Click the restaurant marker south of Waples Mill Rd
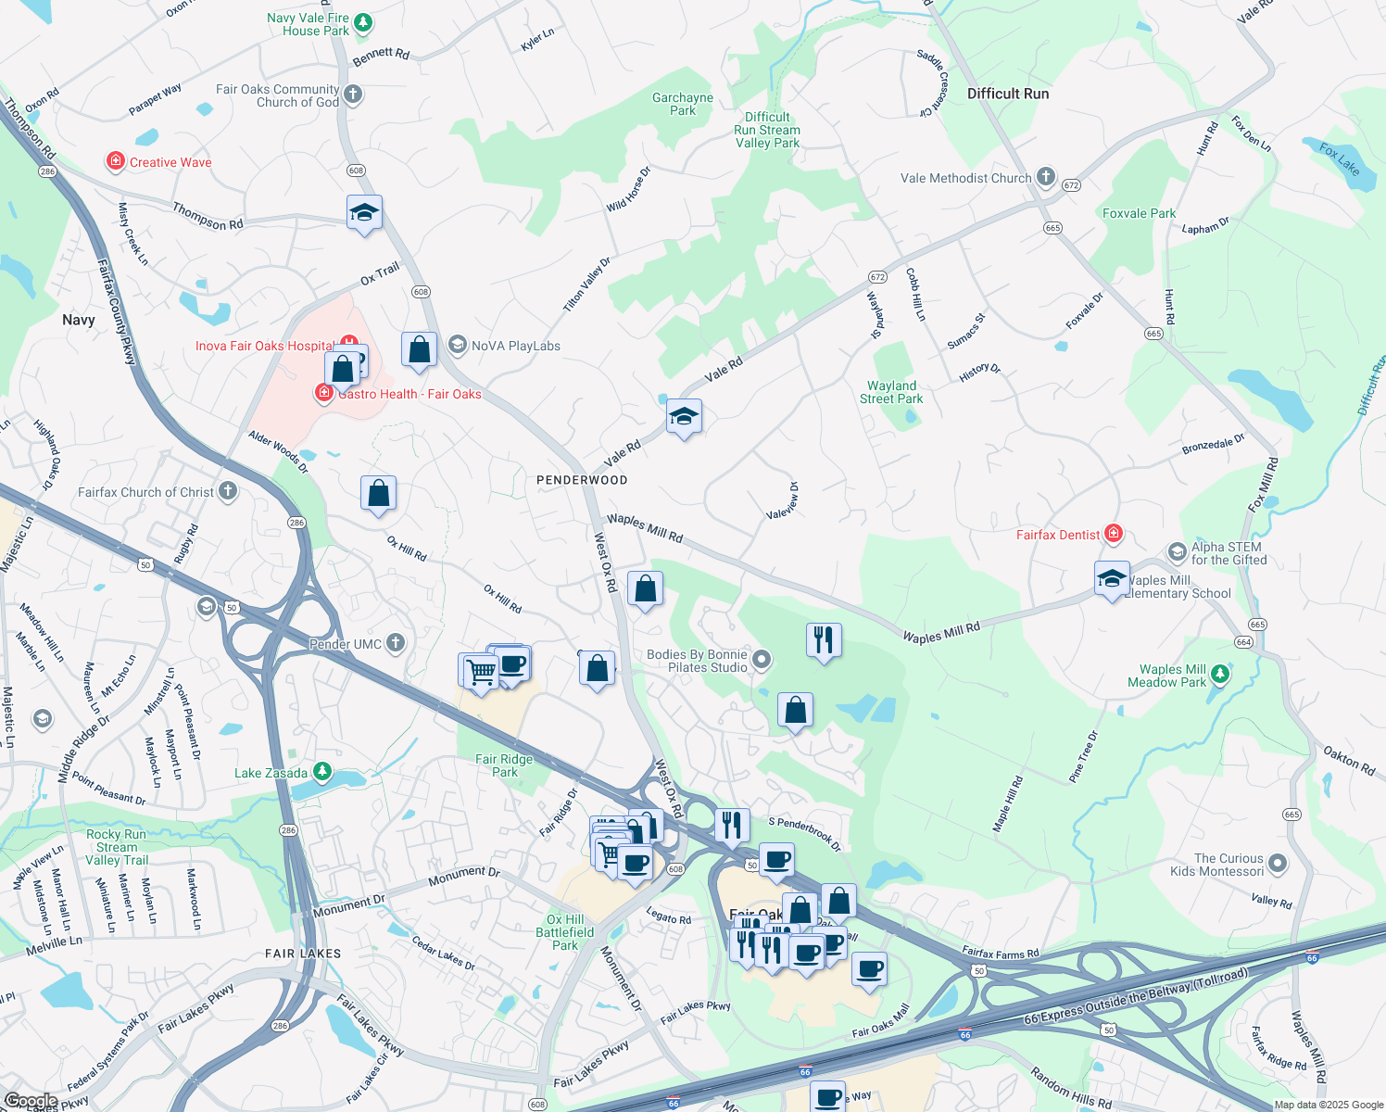This screenshot has width=1386, height=1112. coord(824,641)
